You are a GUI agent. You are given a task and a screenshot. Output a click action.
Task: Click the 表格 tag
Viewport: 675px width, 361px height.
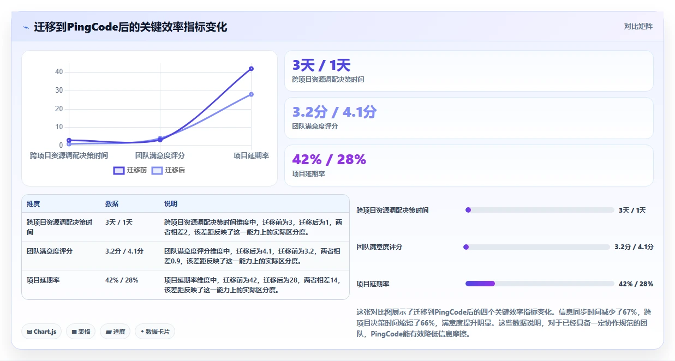click(81, 332)
